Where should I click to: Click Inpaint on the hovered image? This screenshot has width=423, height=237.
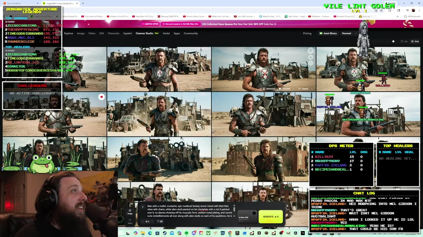(x=303, y=89)
